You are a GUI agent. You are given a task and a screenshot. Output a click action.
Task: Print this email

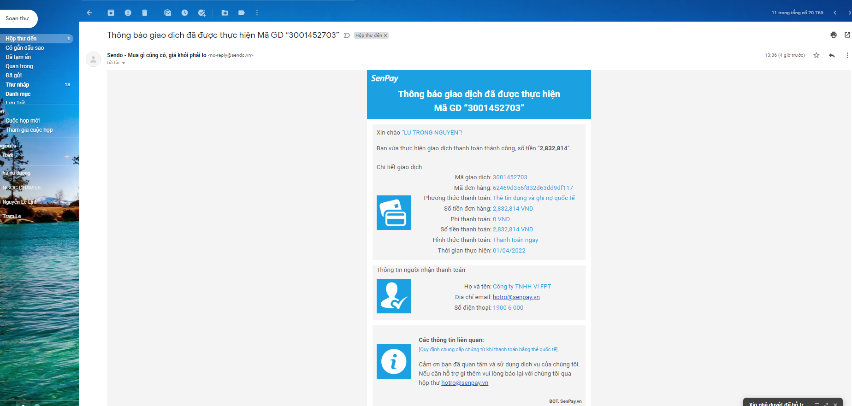click(x=834, y=35)
